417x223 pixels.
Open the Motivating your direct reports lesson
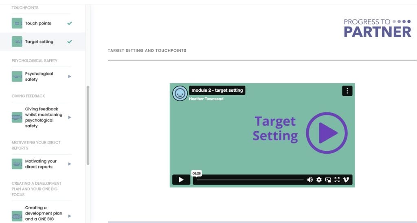(41, 164)
